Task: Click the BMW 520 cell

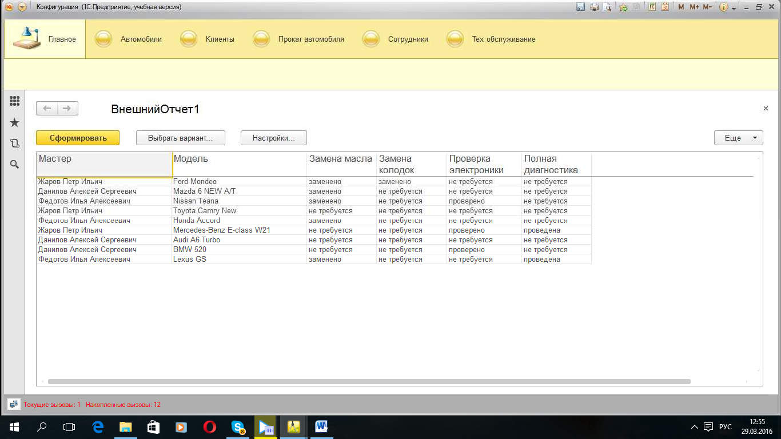Action: point(240,250)
